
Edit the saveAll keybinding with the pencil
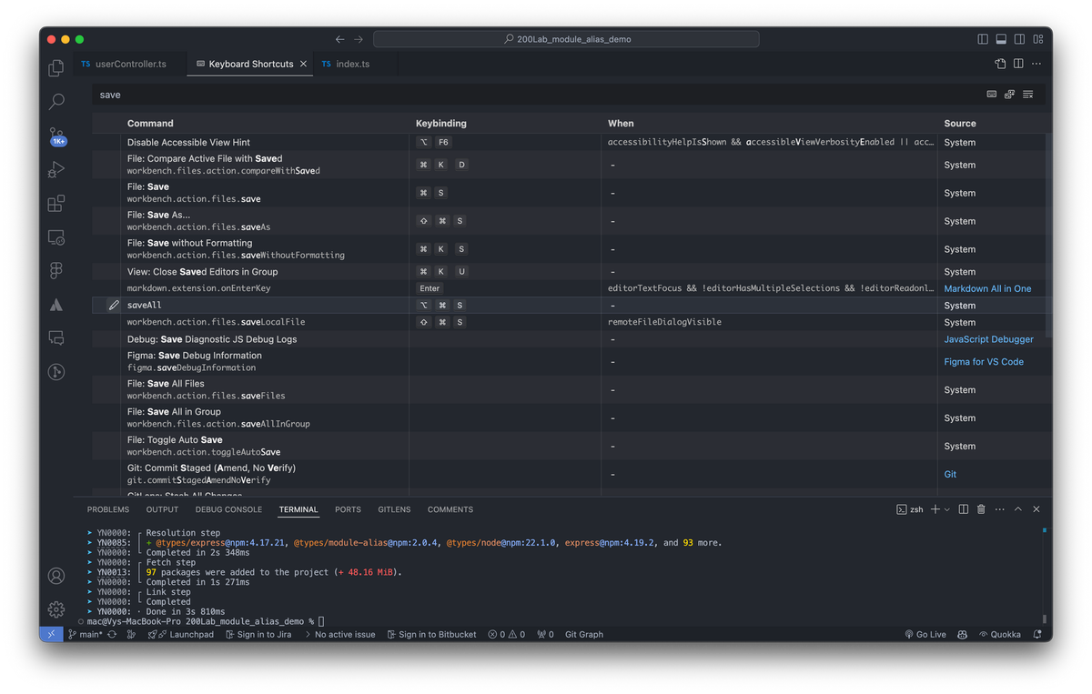coord(113,305)
